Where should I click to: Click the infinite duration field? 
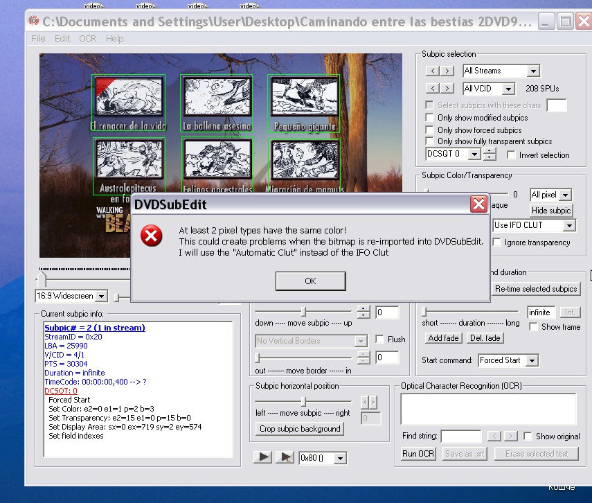(x=541, y=312)
